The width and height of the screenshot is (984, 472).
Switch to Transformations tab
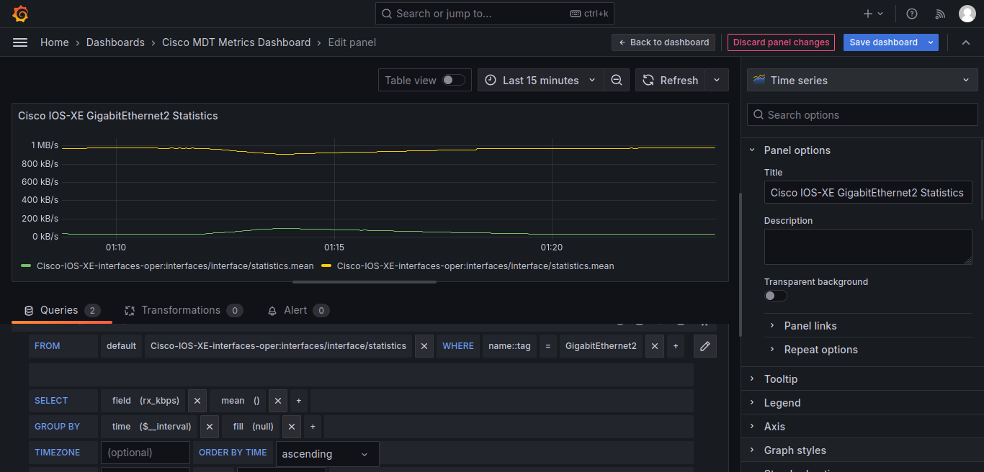(184, 310)
